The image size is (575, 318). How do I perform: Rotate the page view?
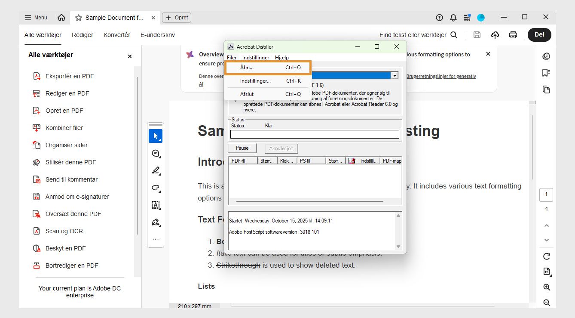coord(547,256)
